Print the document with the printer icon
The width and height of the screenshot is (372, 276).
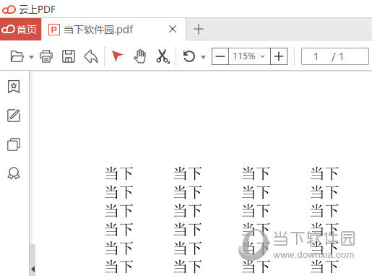pos(46,56)
